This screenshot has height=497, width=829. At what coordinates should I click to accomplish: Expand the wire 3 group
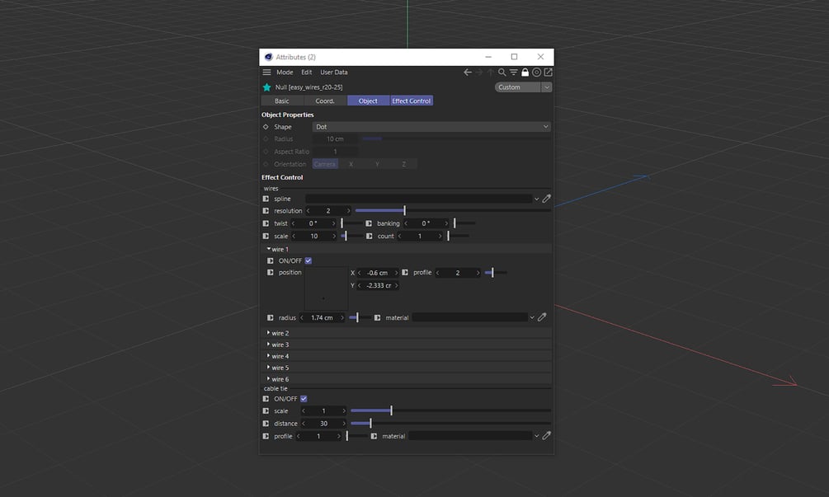pyautogui.click(x=269, y=345)
